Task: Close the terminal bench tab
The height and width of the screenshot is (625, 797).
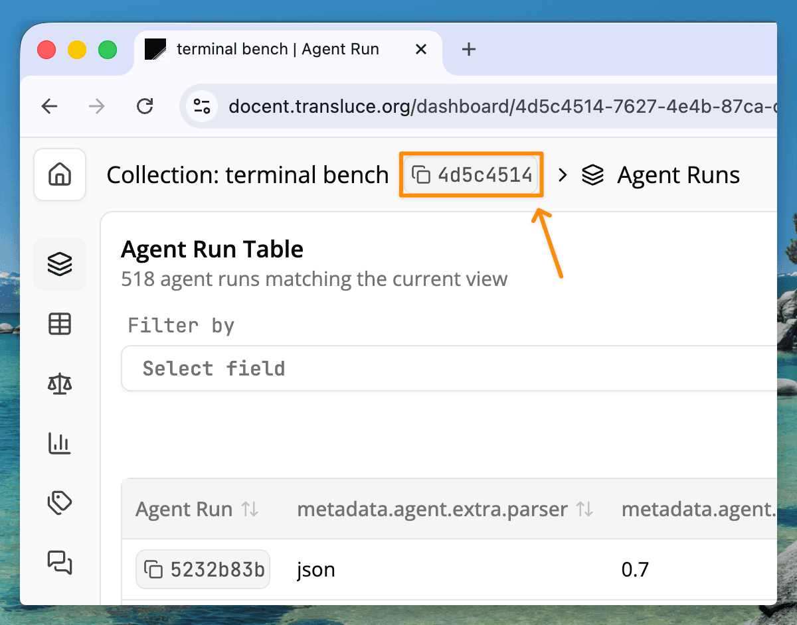Action: click(x=420, y=49)
